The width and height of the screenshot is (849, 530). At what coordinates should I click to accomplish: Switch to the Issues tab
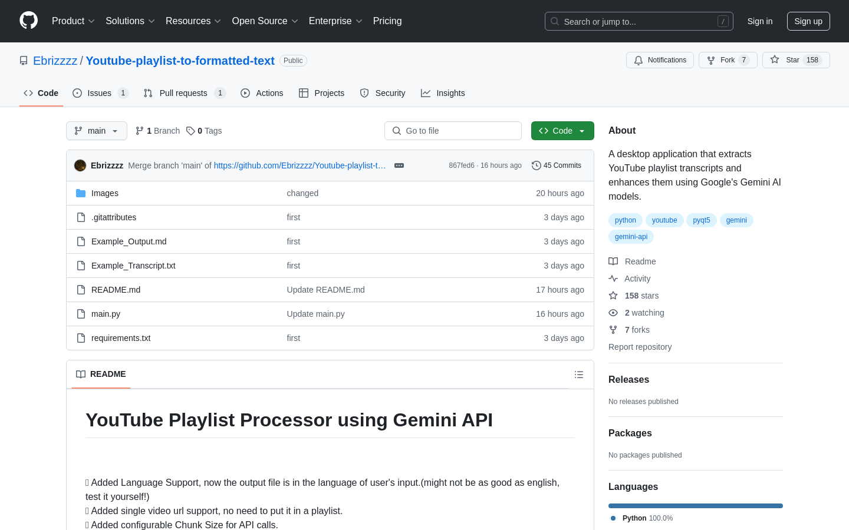tap(100, 93)
